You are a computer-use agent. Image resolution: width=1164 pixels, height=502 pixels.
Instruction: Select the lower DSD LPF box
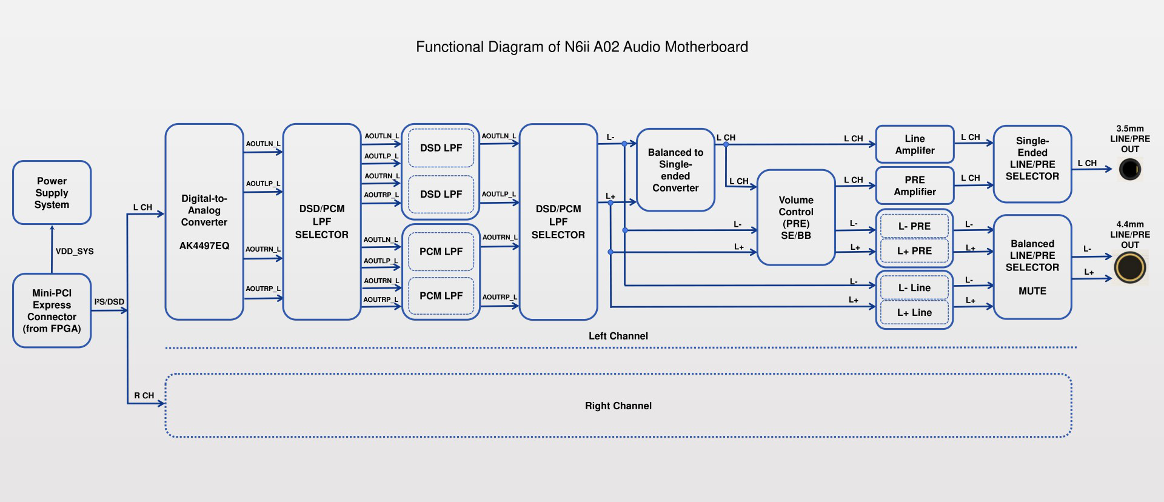[441, 195]
